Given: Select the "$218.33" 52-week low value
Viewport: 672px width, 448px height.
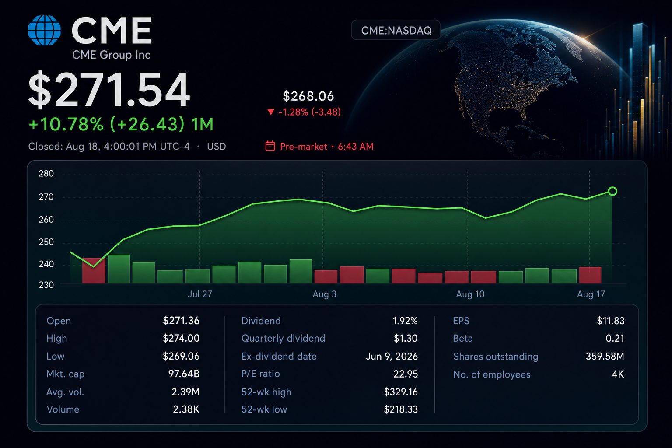Looking at the screenshot, I should pos(401,409).
